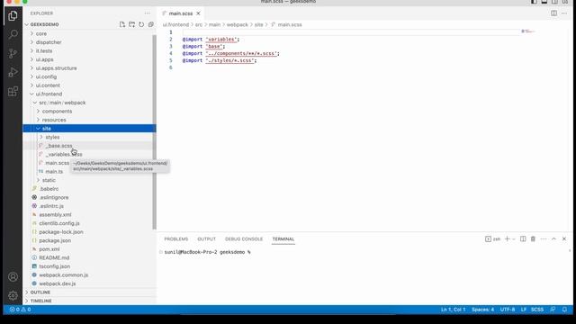The width and height of the screenshot is (576, 324).
Task: Open the Accounts menu icon
Action: click(x=13, y=276)
